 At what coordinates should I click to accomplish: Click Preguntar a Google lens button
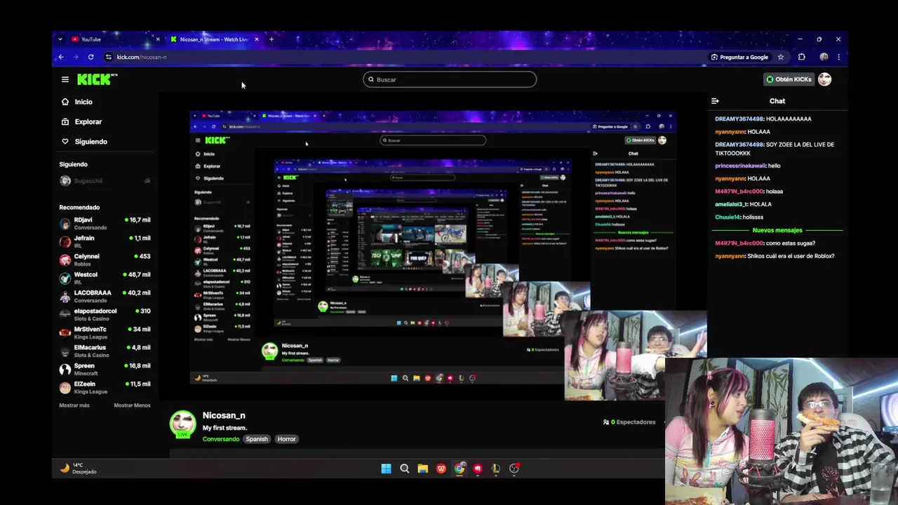tap(739, 57)
